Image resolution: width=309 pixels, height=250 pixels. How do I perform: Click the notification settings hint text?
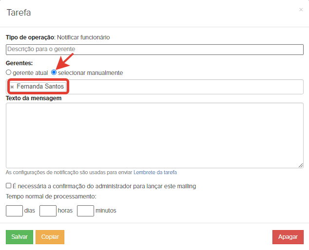tap(91, 172)
